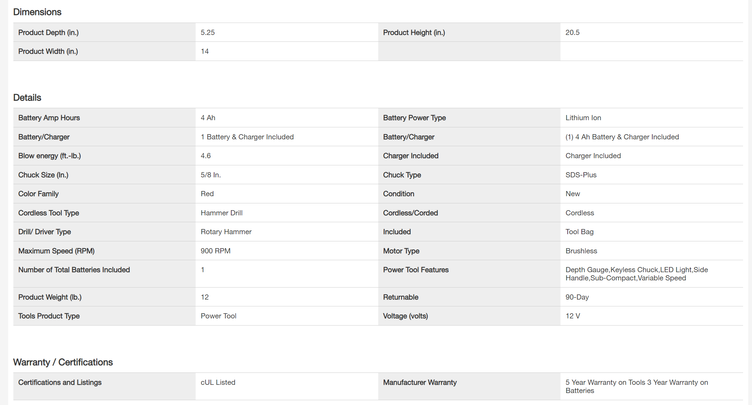Click the Product Depth value 5.25
This screenshot has height=405, width=752.
click(208, 33)
